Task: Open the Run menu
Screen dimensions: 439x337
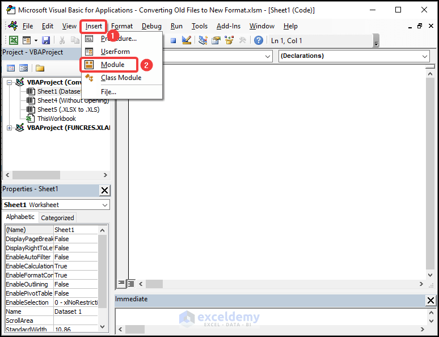Action: point(176,26)
